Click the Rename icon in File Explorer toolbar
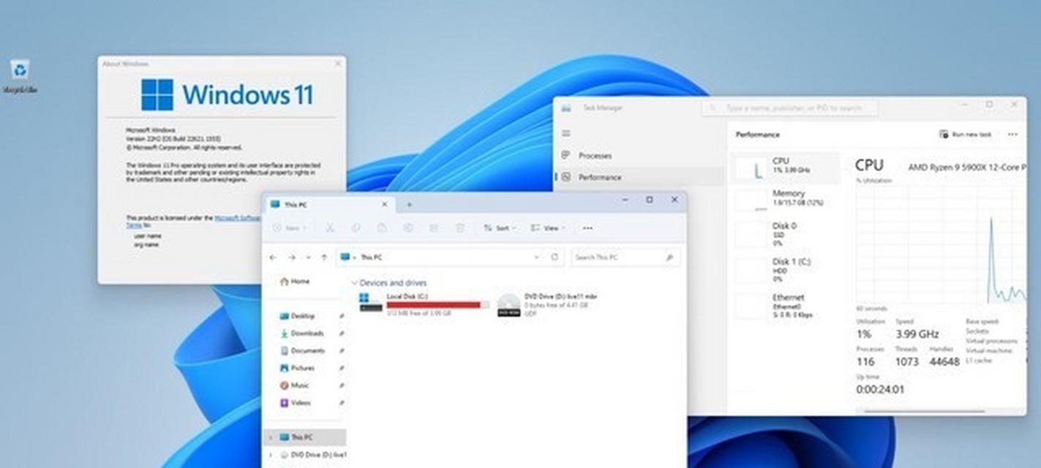Image resolution: width=1041 pixels, height=468 pixels. coord(408,228)
